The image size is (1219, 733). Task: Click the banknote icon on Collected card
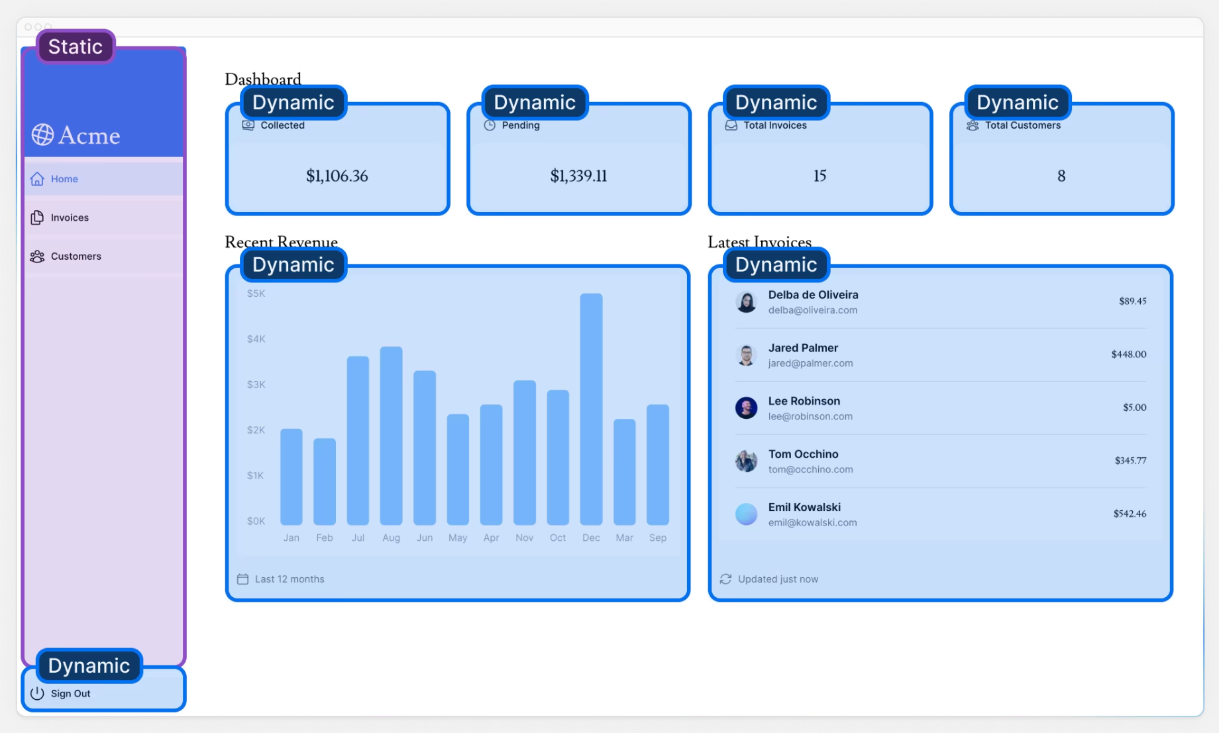click(x=248, y=125)
